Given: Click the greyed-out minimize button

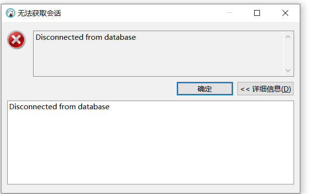Looking at the screenshot, I should (x=229, y=13).
